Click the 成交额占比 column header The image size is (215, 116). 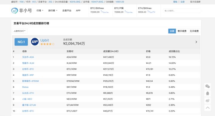(174, 51)
